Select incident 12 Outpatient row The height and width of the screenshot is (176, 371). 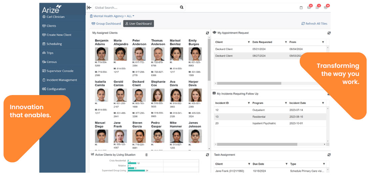(x=270, y=110)
